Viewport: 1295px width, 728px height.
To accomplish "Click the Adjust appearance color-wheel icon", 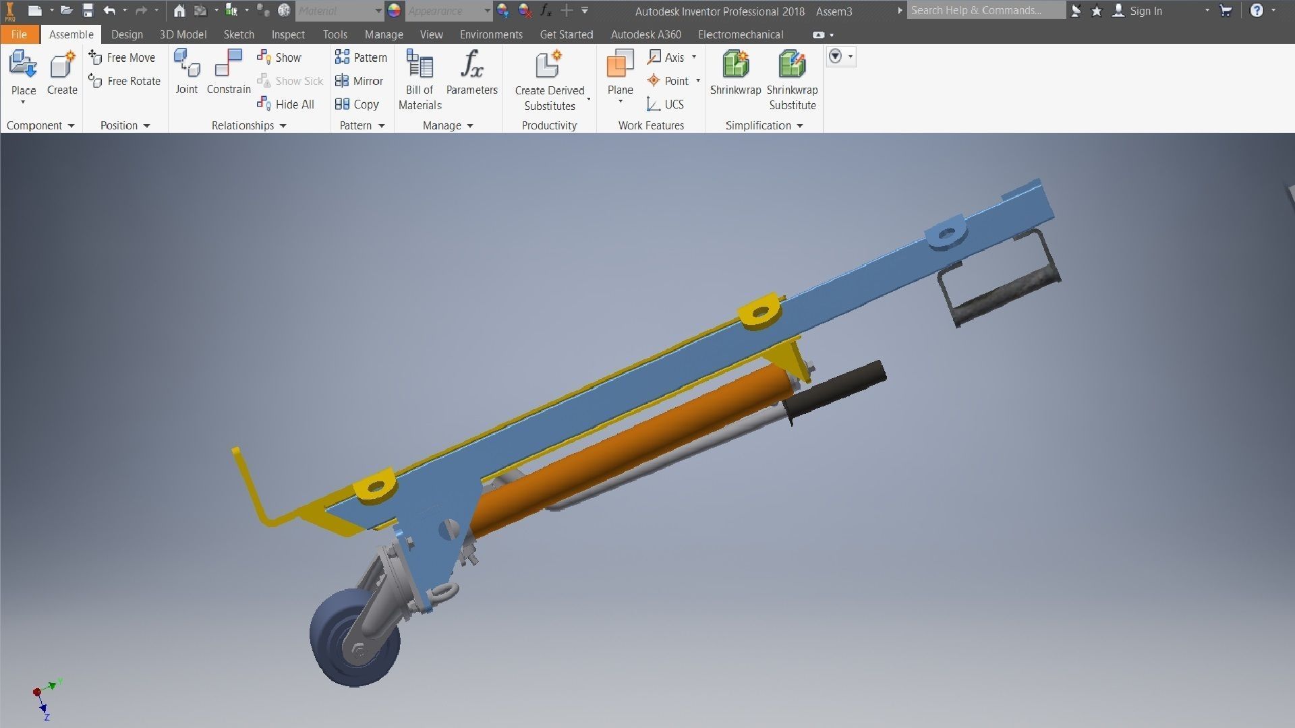I will click(x=502, y=10).
